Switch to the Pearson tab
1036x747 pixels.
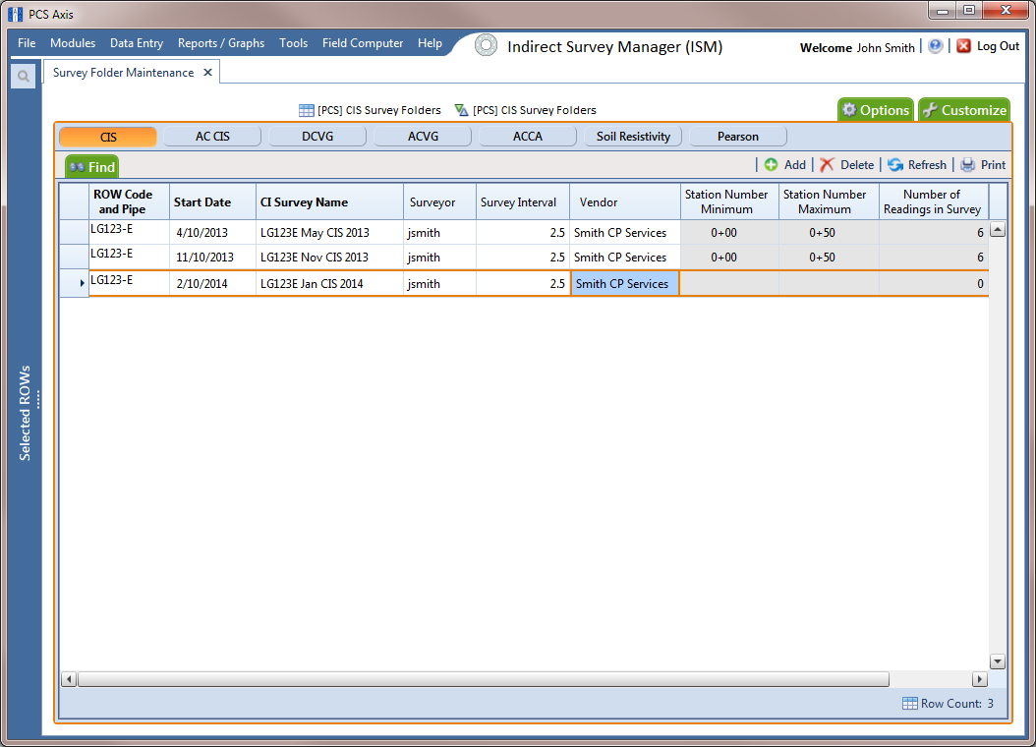[738, 137]
